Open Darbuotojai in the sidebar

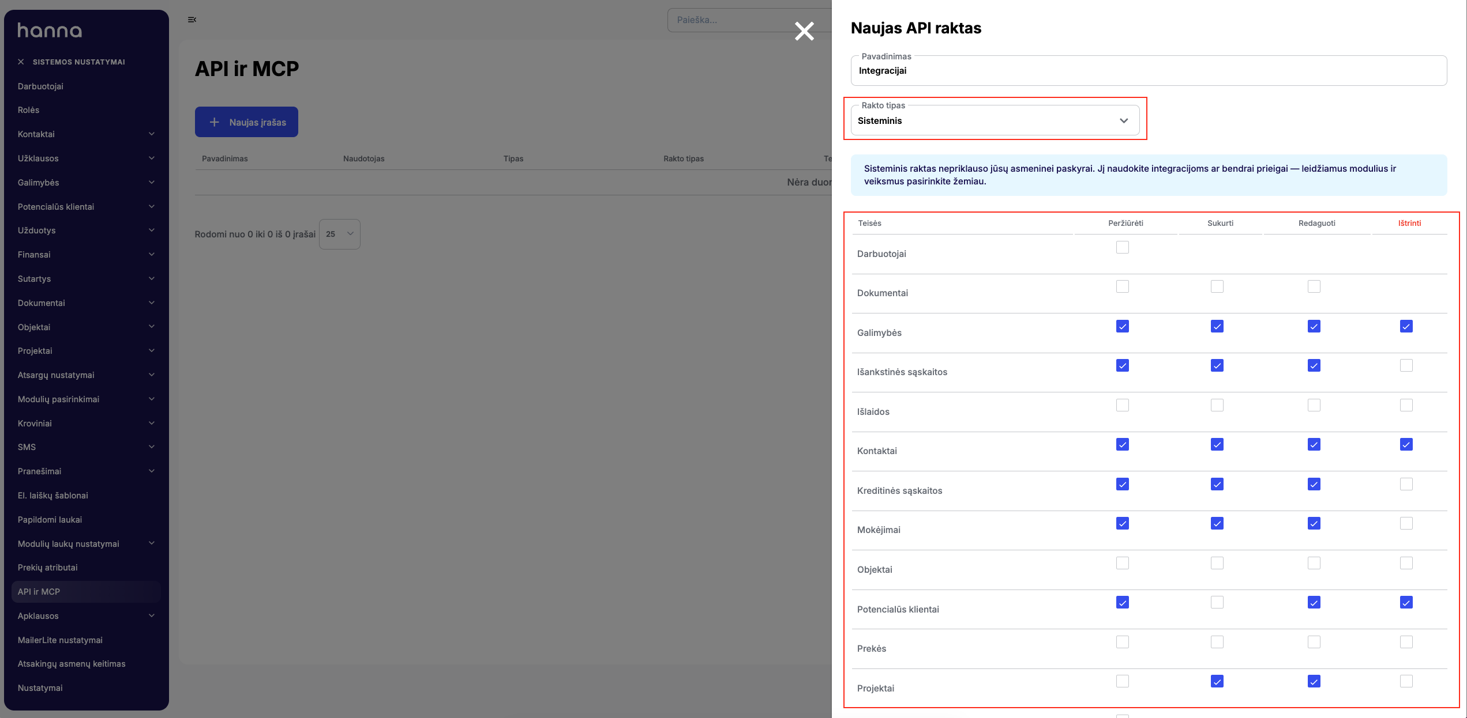(86, 86)
